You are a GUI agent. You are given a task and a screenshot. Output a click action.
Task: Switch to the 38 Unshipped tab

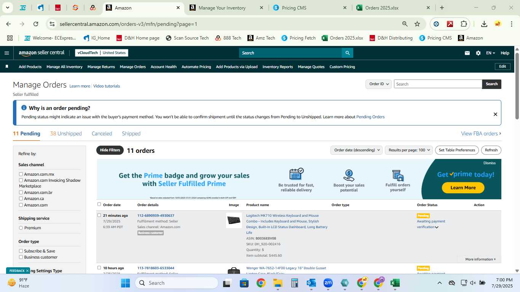[x=66, y=133]
